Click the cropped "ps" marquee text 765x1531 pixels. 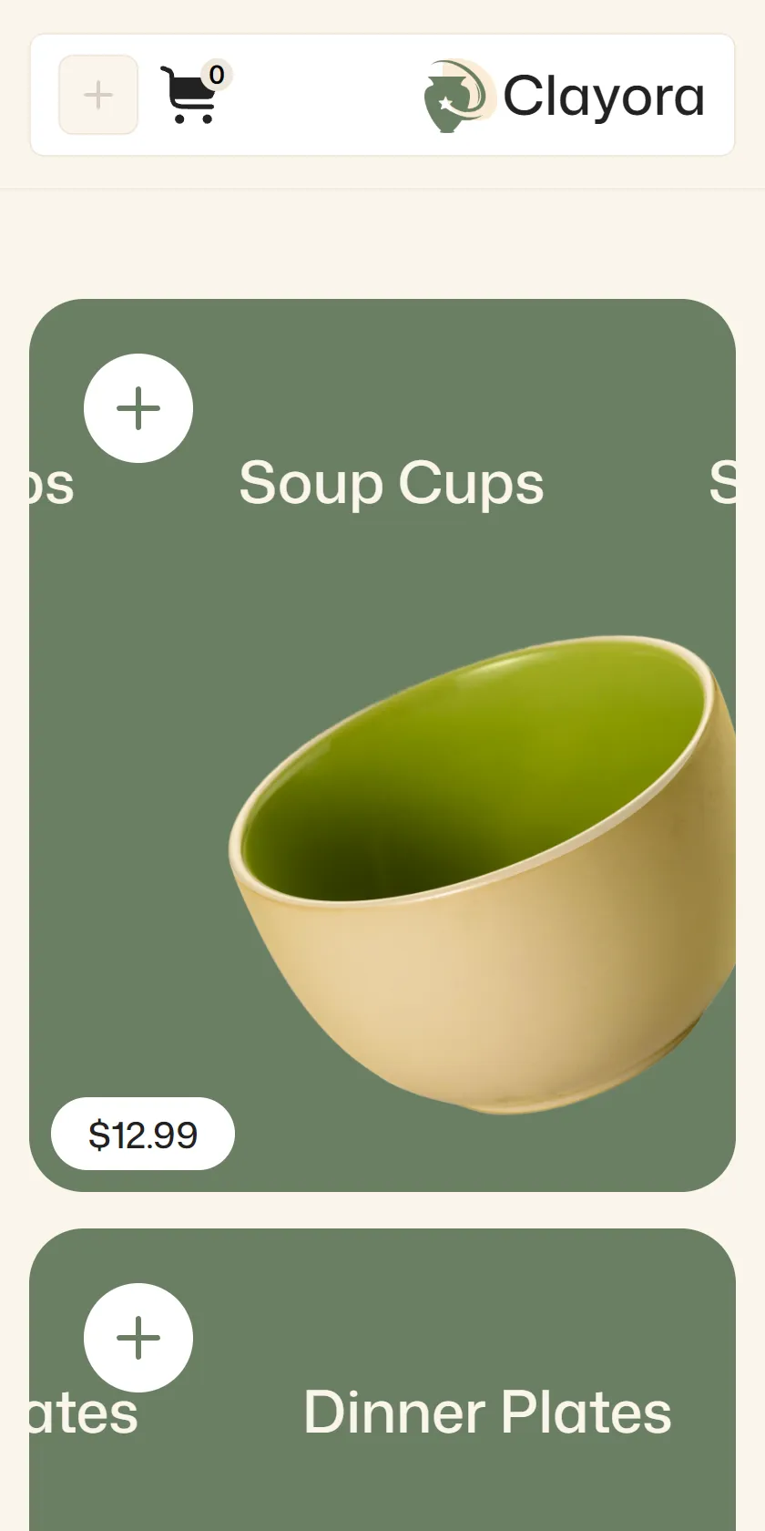[x=52, y=485]
